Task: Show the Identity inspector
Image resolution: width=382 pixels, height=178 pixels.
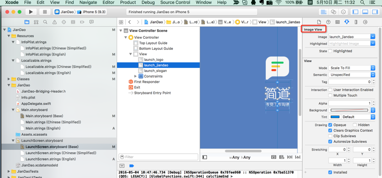Action: pos(338,22)
